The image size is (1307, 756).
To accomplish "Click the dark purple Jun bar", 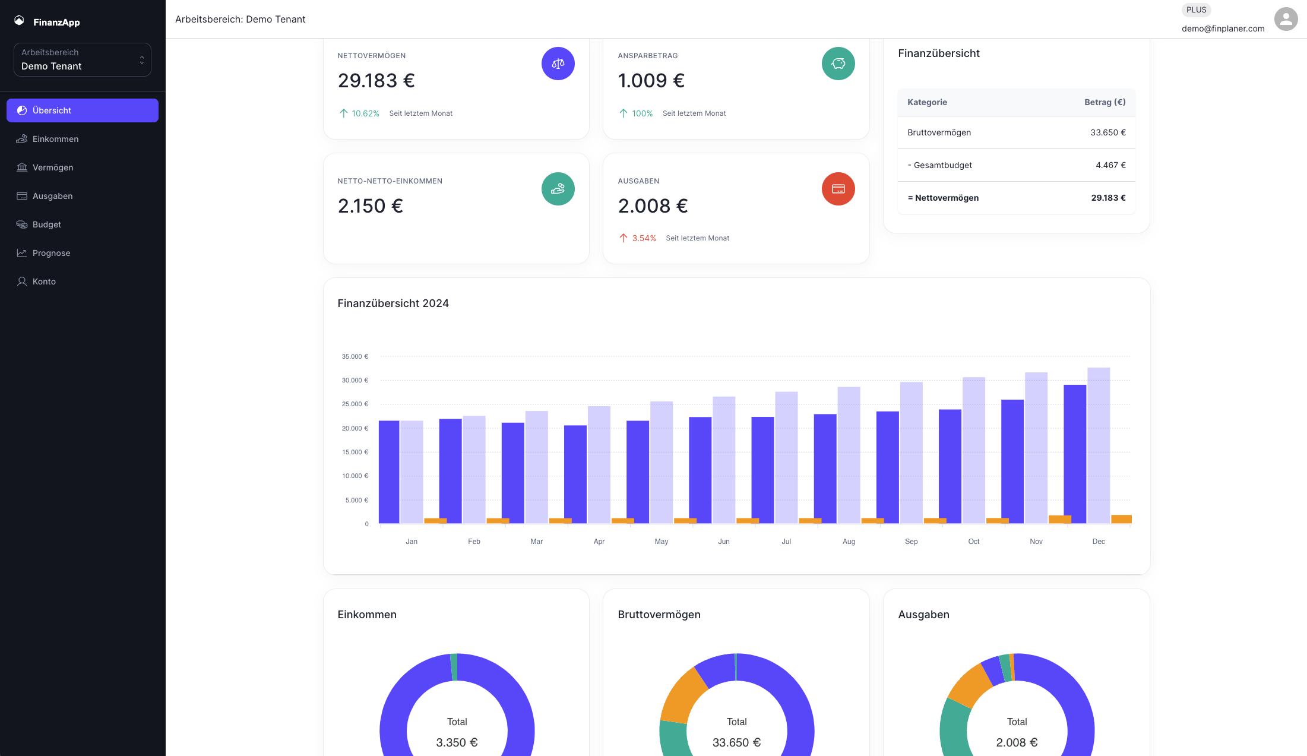I will coord(700,470).
